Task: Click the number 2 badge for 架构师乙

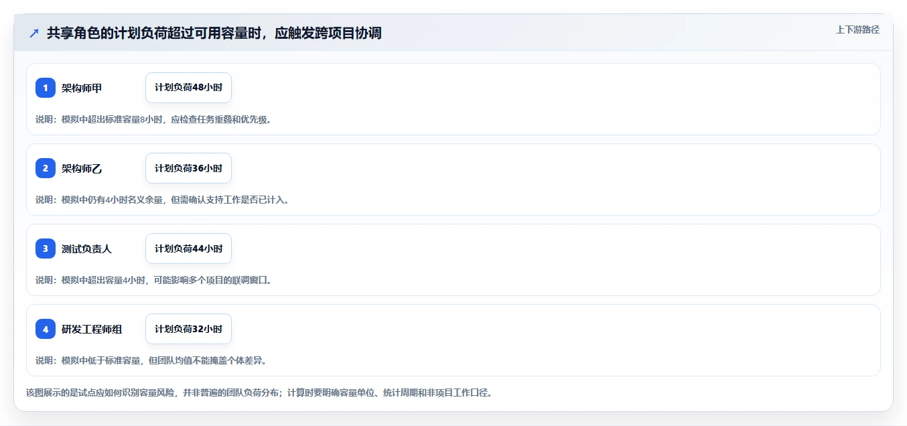Action: click(46, 168)
